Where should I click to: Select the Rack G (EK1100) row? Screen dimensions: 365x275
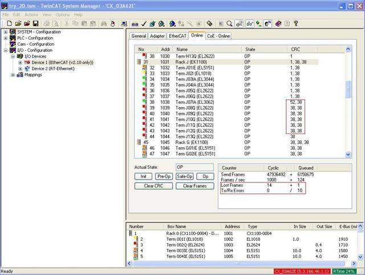[227, 142]
